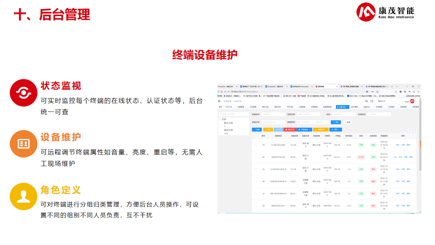
Task: Click the red 状态监视 circle icon
Action: click(23, 93)
